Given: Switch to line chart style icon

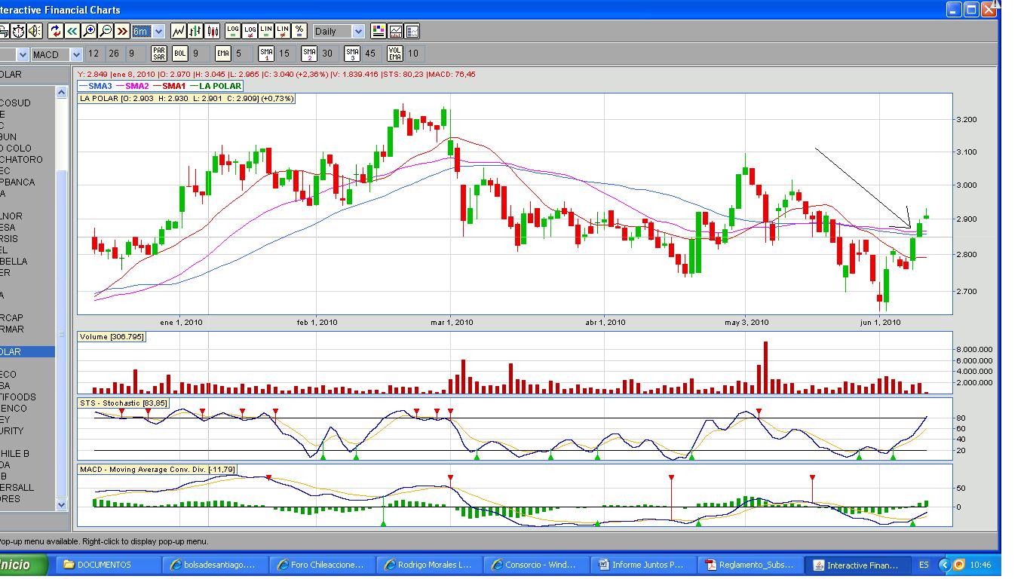Looking at the screenshot, I should pos(178,31).
